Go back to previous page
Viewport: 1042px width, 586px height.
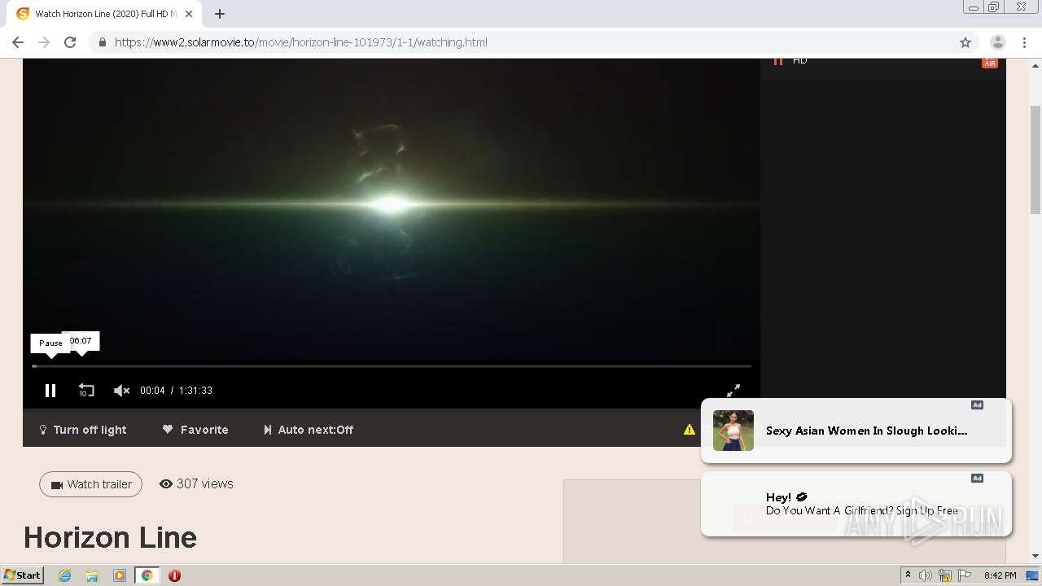coord(18,42)
